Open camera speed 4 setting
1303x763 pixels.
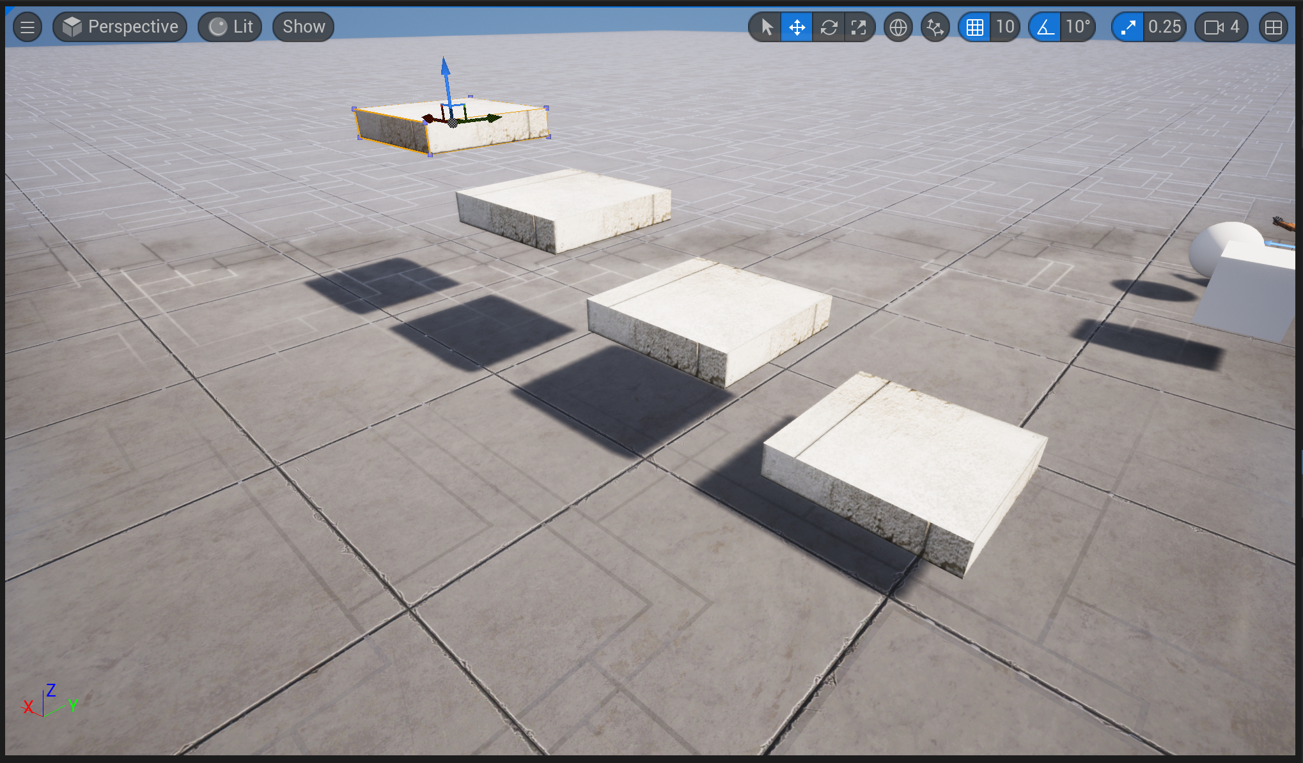tap(1221, 27)
